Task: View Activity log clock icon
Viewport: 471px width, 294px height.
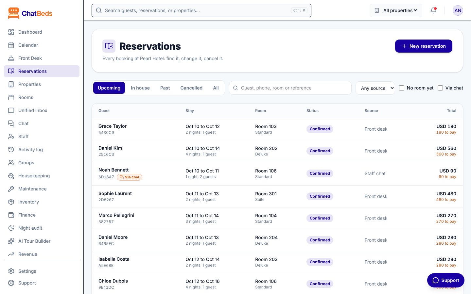Action: (11, 150)
